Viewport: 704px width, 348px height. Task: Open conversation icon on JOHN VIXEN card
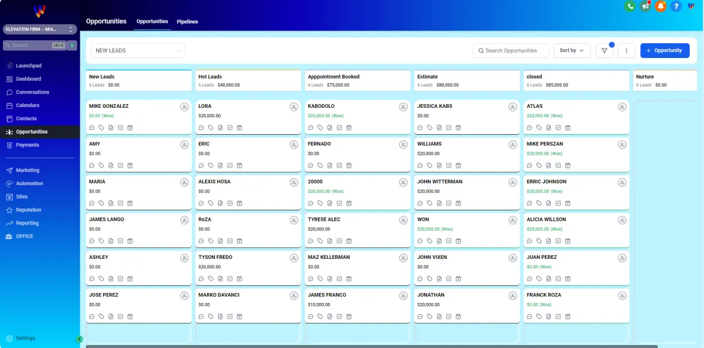(x=420, y=278)
